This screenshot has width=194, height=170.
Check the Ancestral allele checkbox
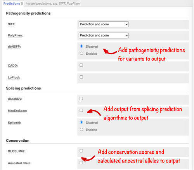81,163
